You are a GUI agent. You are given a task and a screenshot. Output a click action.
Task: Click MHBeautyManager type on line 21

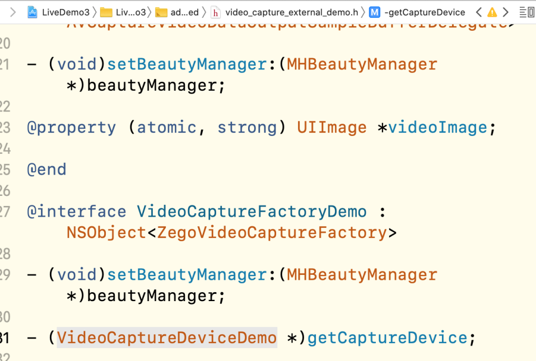click(362, 64)
